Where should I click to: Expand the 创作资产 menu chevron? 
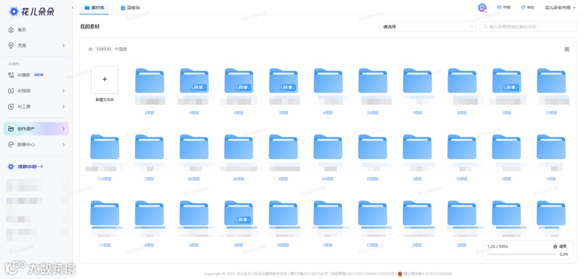(x=64, y=128)
